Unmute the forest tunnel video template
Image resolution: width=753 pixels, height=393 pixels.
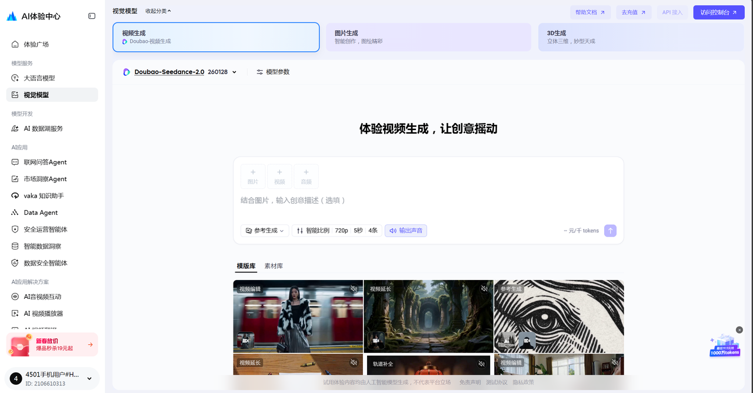484,289
